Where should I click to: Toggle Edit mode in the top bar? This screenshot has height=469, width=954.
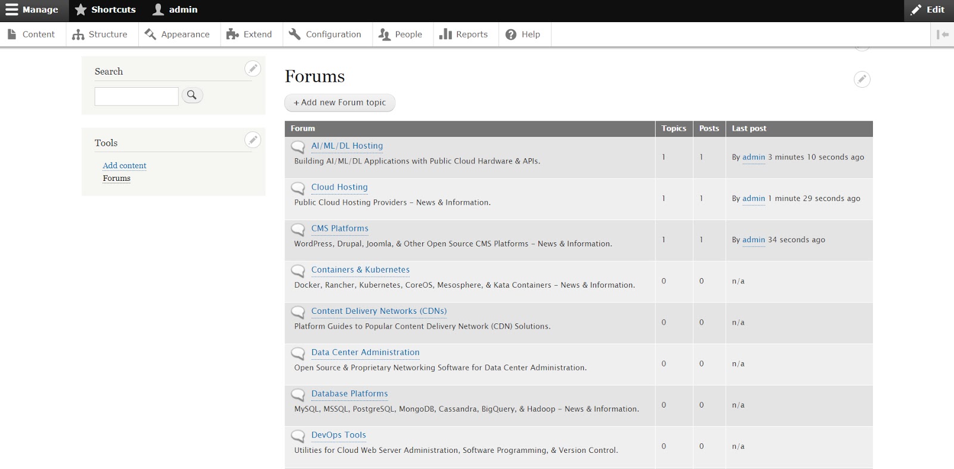point(928,10)
